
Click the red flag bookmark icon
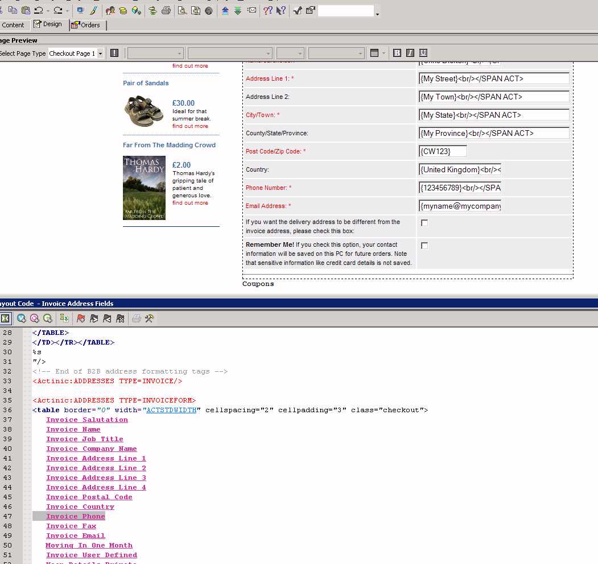click(80, 318)
